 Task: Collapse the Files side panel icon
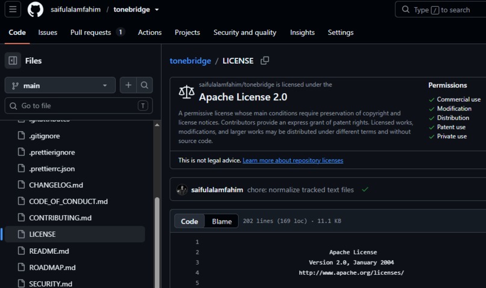click(x=13, y=61)
